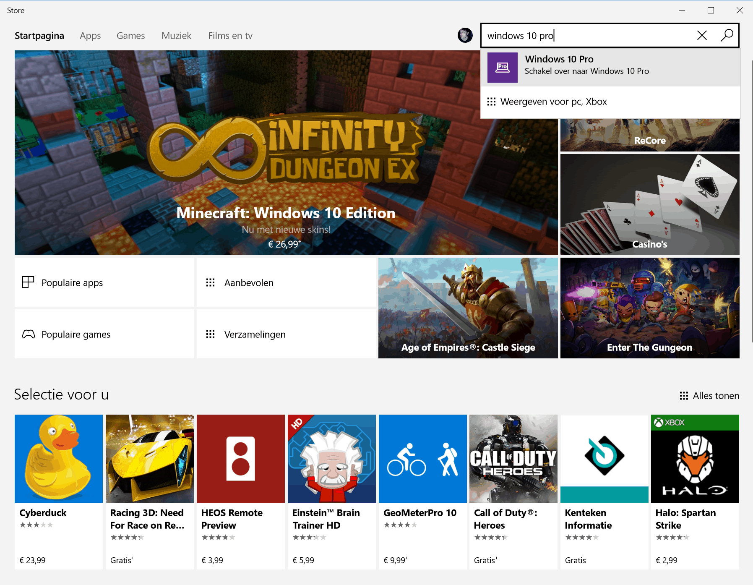Open the Casino's collection tile
The height and width of the screenshot is (585, 753).
[x=650, y=204]
